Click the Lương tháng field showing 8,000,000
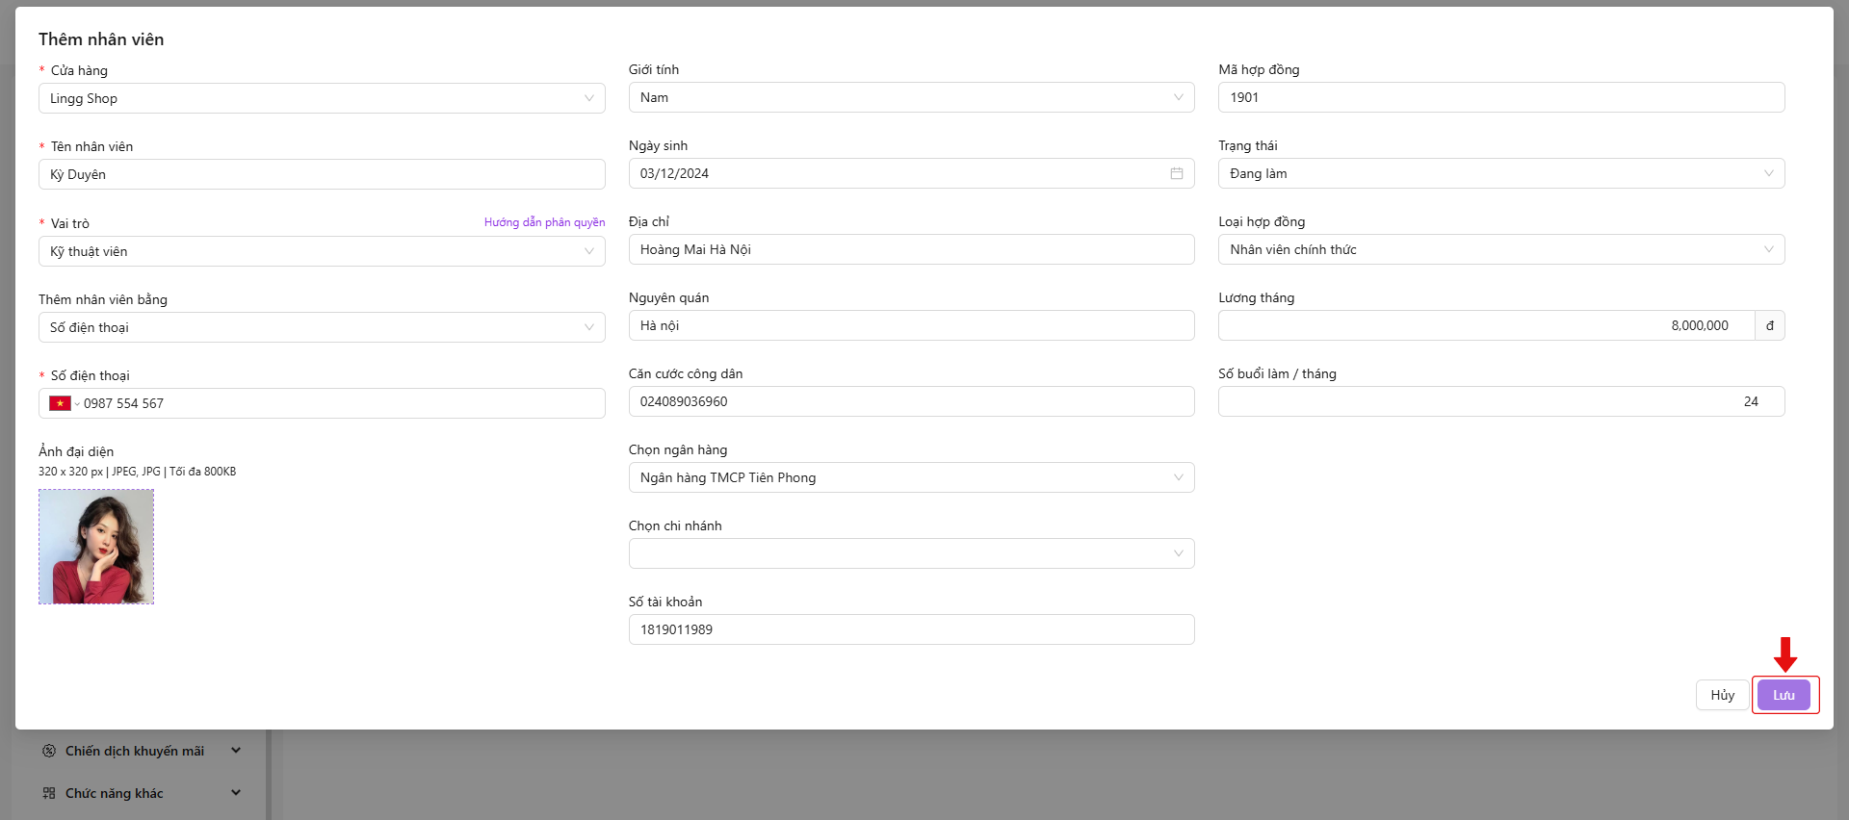This screenshot has width=1849, height=820. pyautogui.click(x=1486, y=325)
